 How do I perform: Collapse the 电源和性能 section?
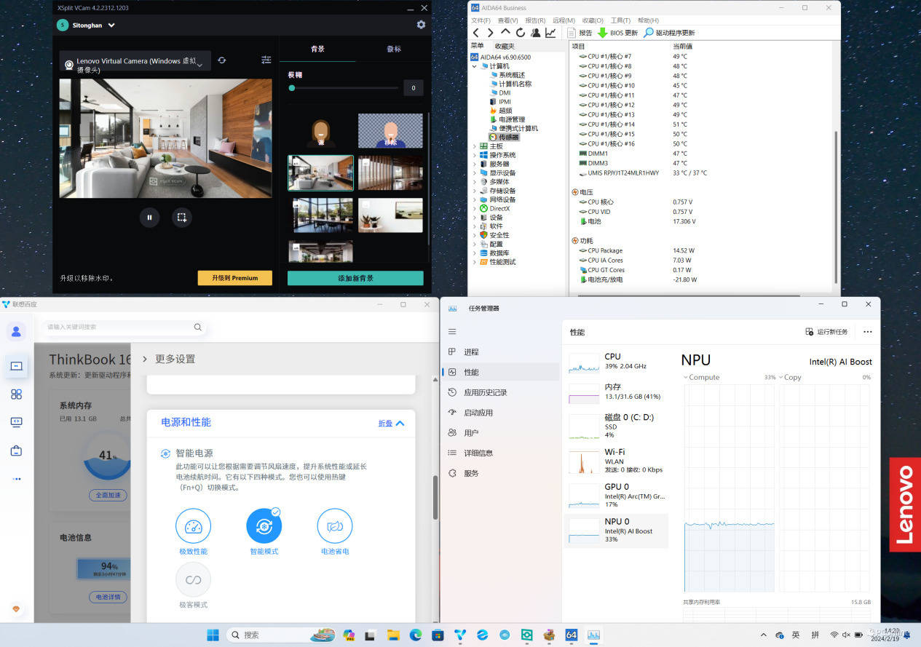(x=391, y=423)
